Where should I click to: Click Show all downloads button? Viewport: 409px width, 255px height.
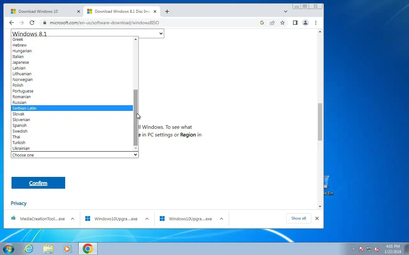click(298, 218)
